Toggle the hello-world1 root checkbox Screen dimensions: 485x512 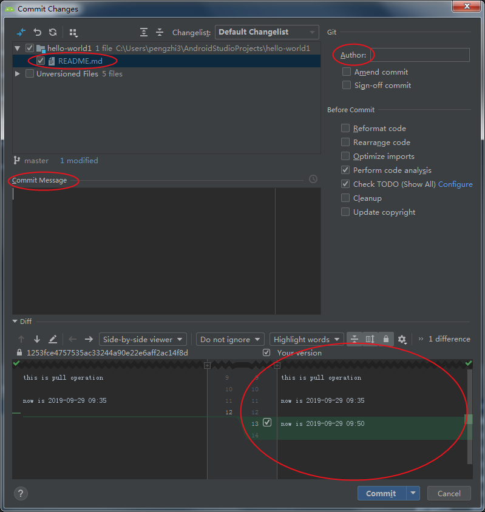29,48
